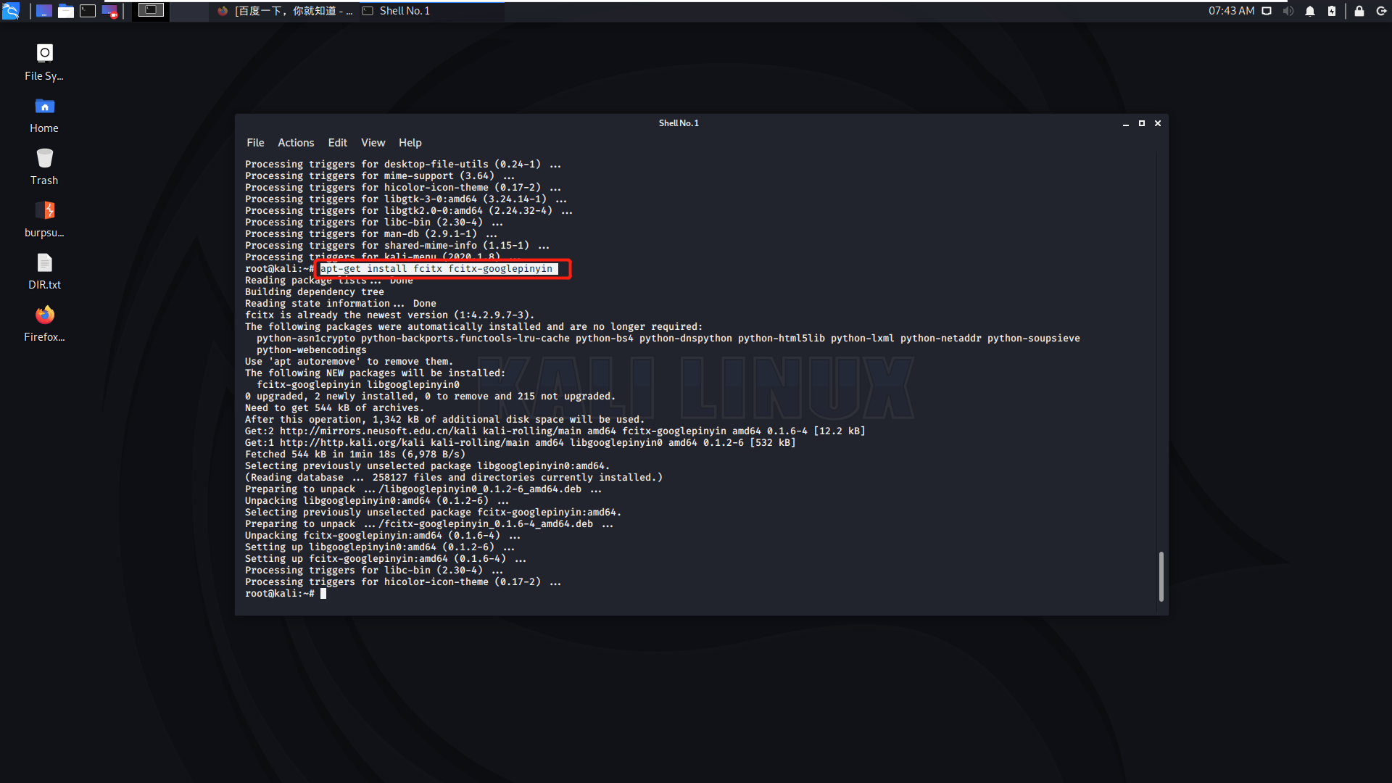Click the lock screen icon
1392x783 pixels.
pyautogui.click(x=1359, y=11)
